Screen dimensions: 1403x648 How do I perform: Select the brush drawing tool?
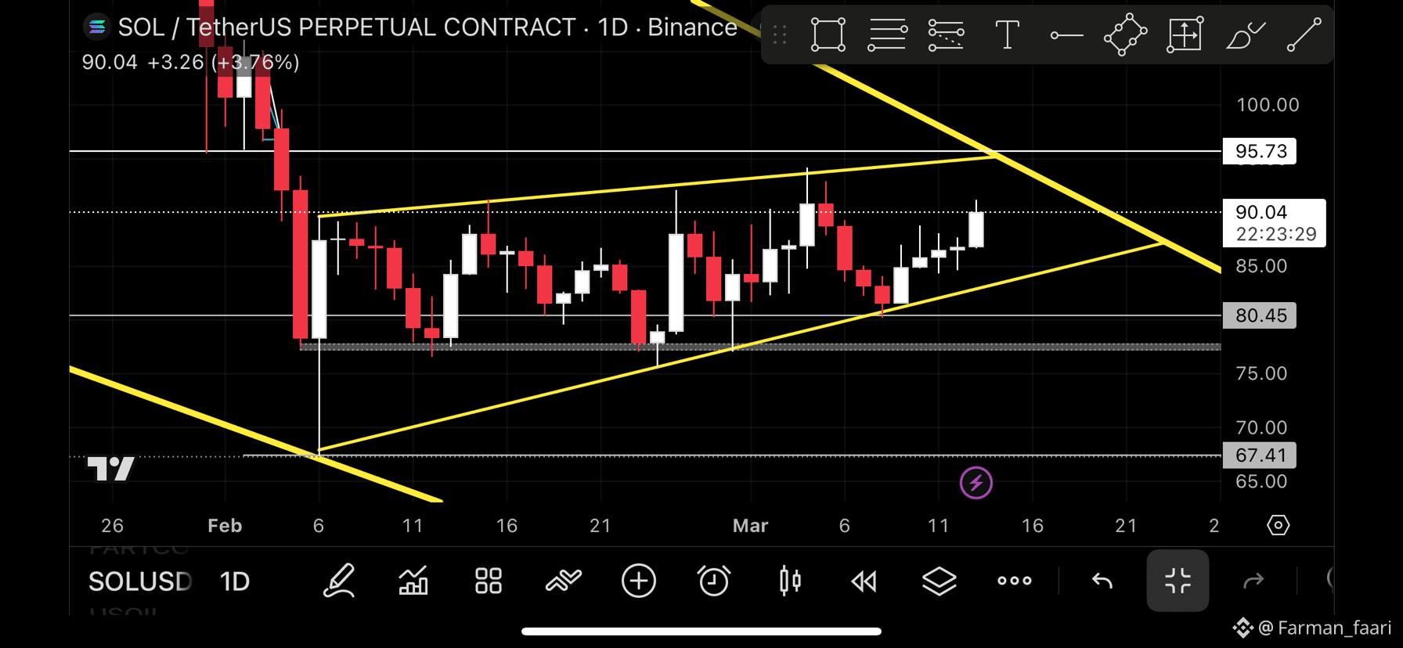click(1245, 34)
